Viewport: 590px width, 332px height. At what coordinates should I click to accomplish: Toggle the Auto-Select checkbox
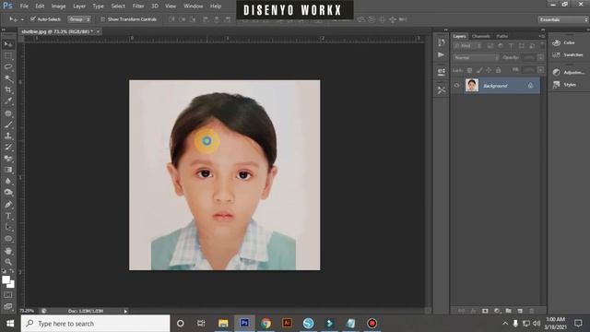coord(33,18)
